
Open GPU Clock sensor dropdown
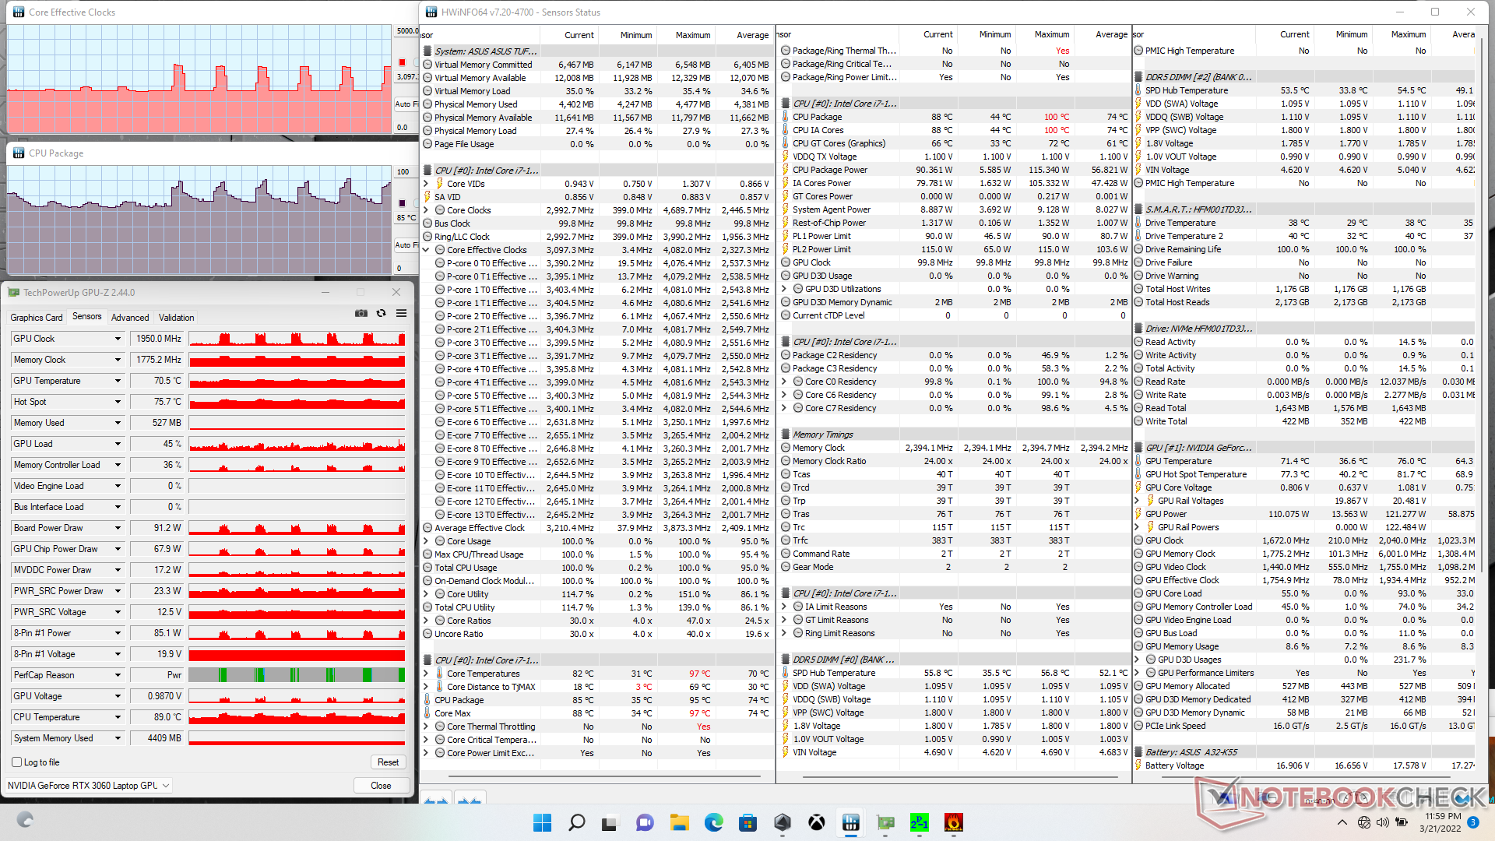[118, 339]
